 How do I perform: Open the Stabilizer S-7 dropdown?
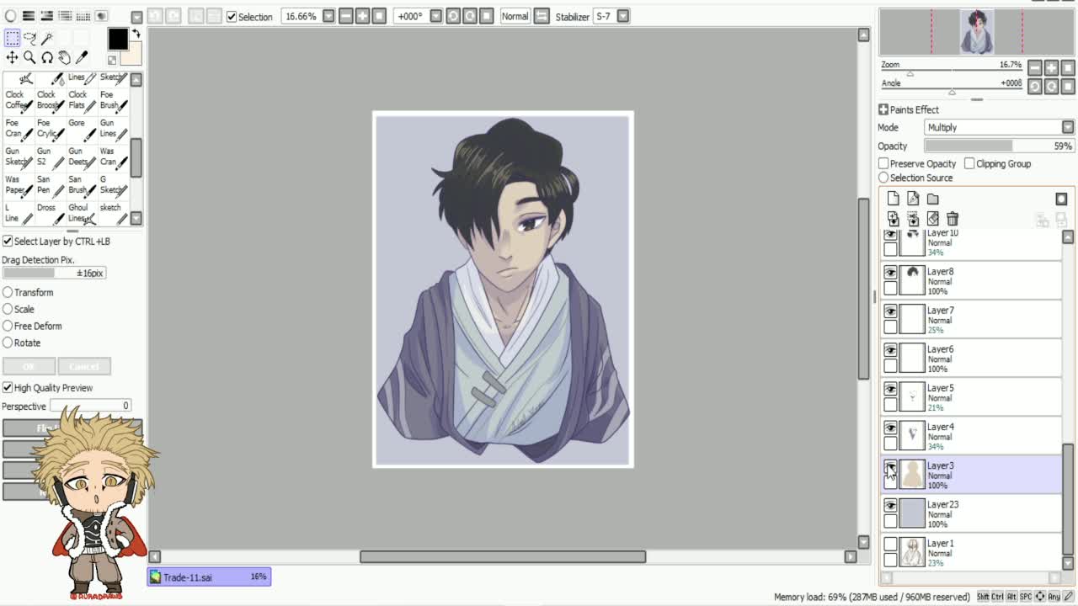[x=622, y=16]
